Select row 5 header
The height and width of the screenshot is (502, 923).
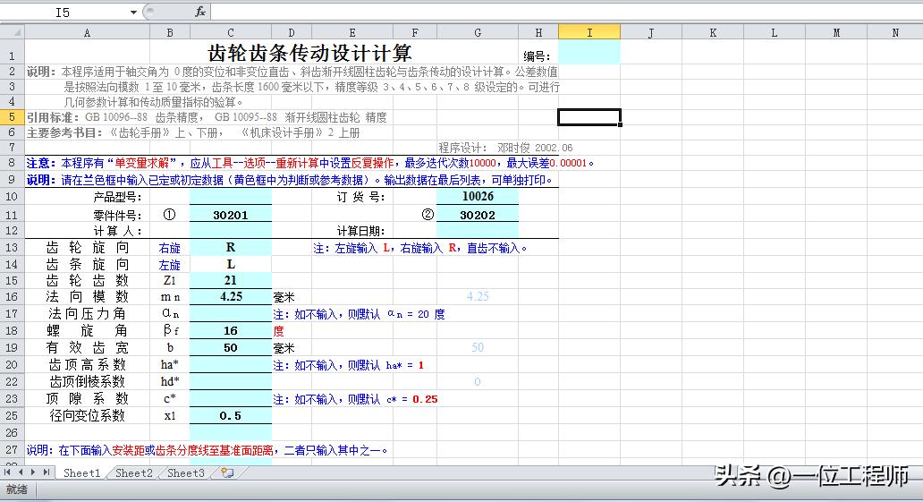point(12,117)
